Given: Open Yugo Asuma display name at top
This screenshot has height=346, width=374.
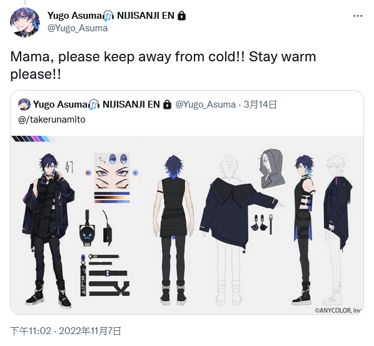Looking at the screenshot, I should [x=74, y=16].
